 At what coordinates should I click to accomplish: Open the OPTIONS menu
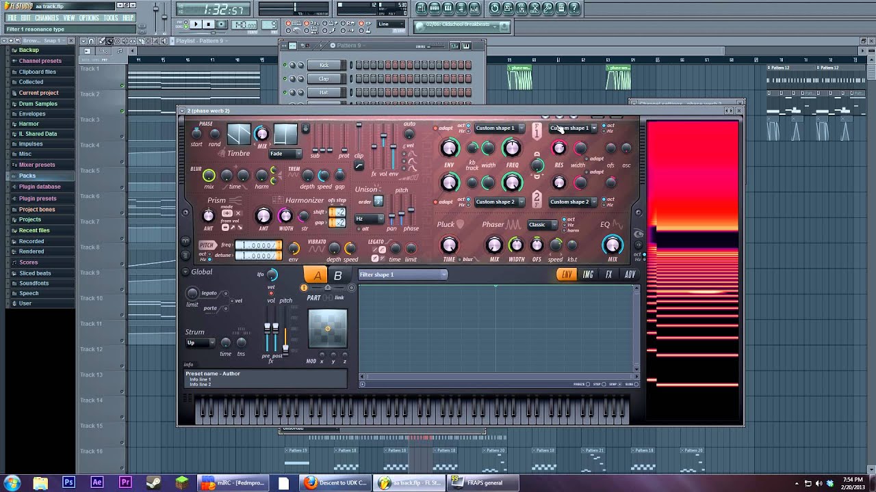point(89,18)
